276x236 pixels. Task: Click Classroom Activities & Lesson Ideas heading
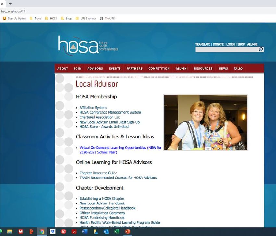[x=115, y=137]
